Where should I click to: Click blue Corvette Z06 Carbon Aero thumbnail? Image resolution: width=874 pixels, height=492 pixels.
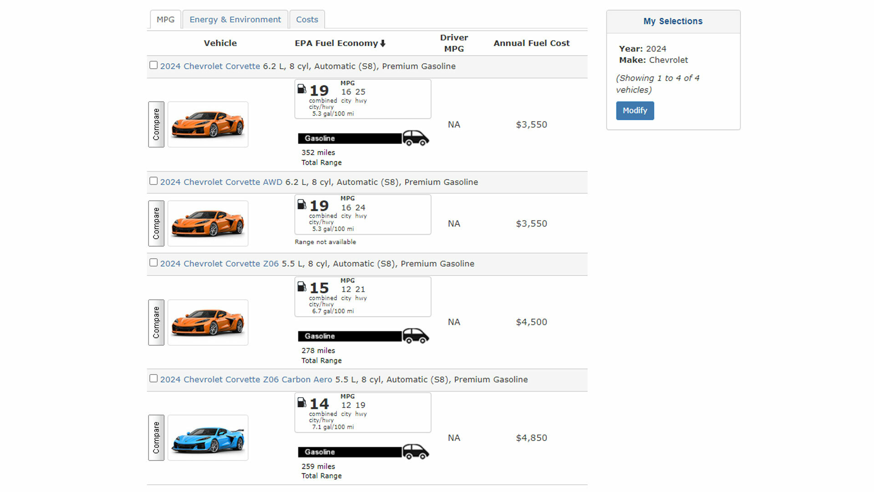[208, 438]
